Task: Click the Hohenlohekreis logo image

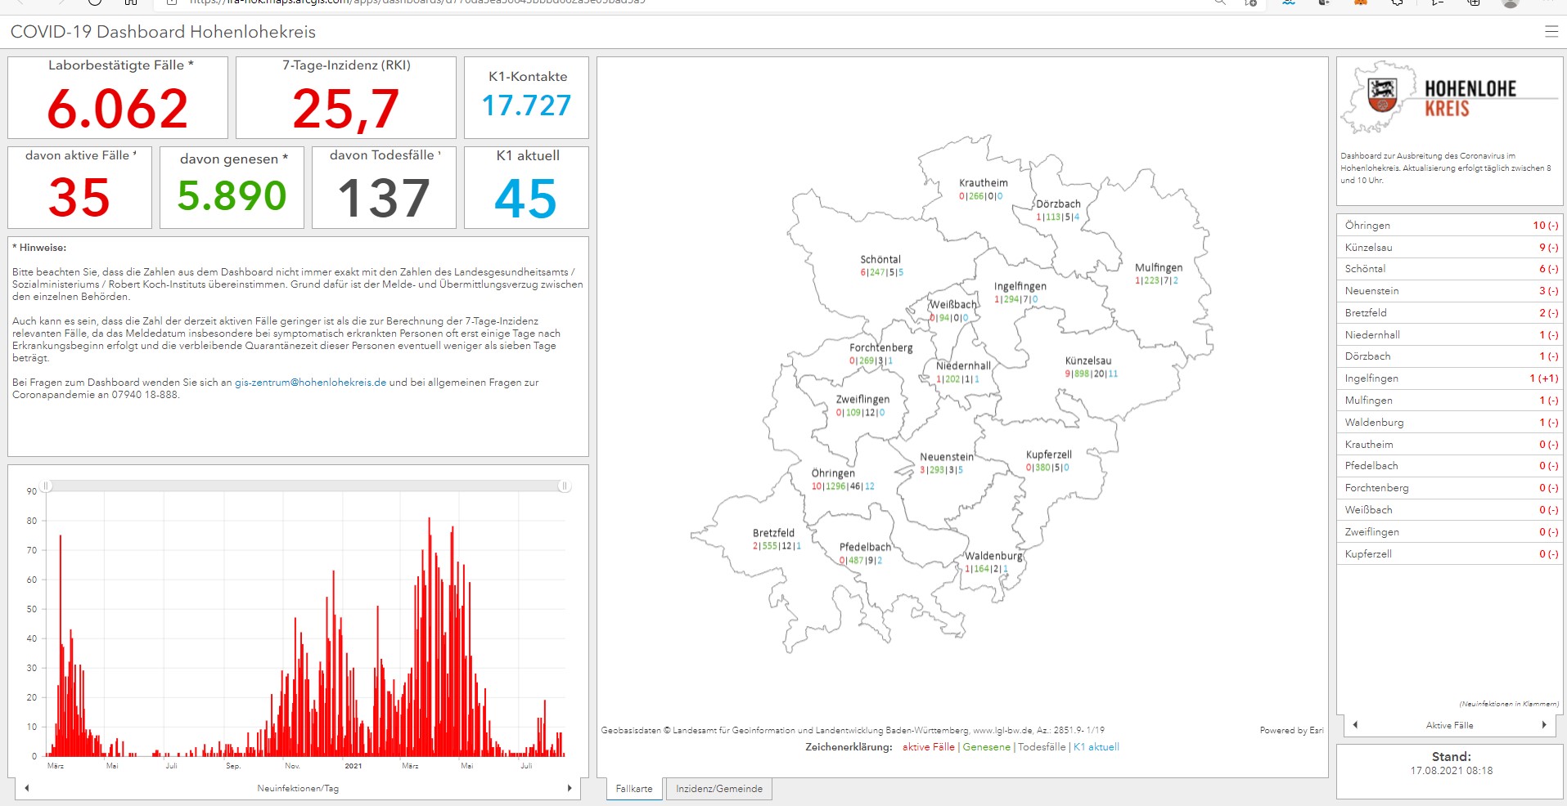Action: 1381,98
